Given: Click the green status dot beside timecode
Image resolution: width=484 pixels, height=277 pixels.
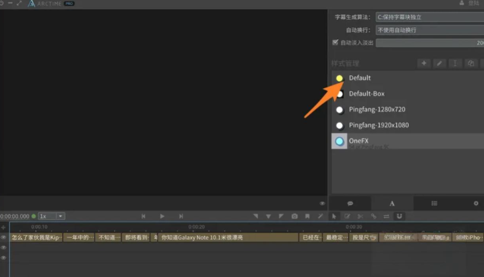Looking at the screenshot, I should (34, 216).
